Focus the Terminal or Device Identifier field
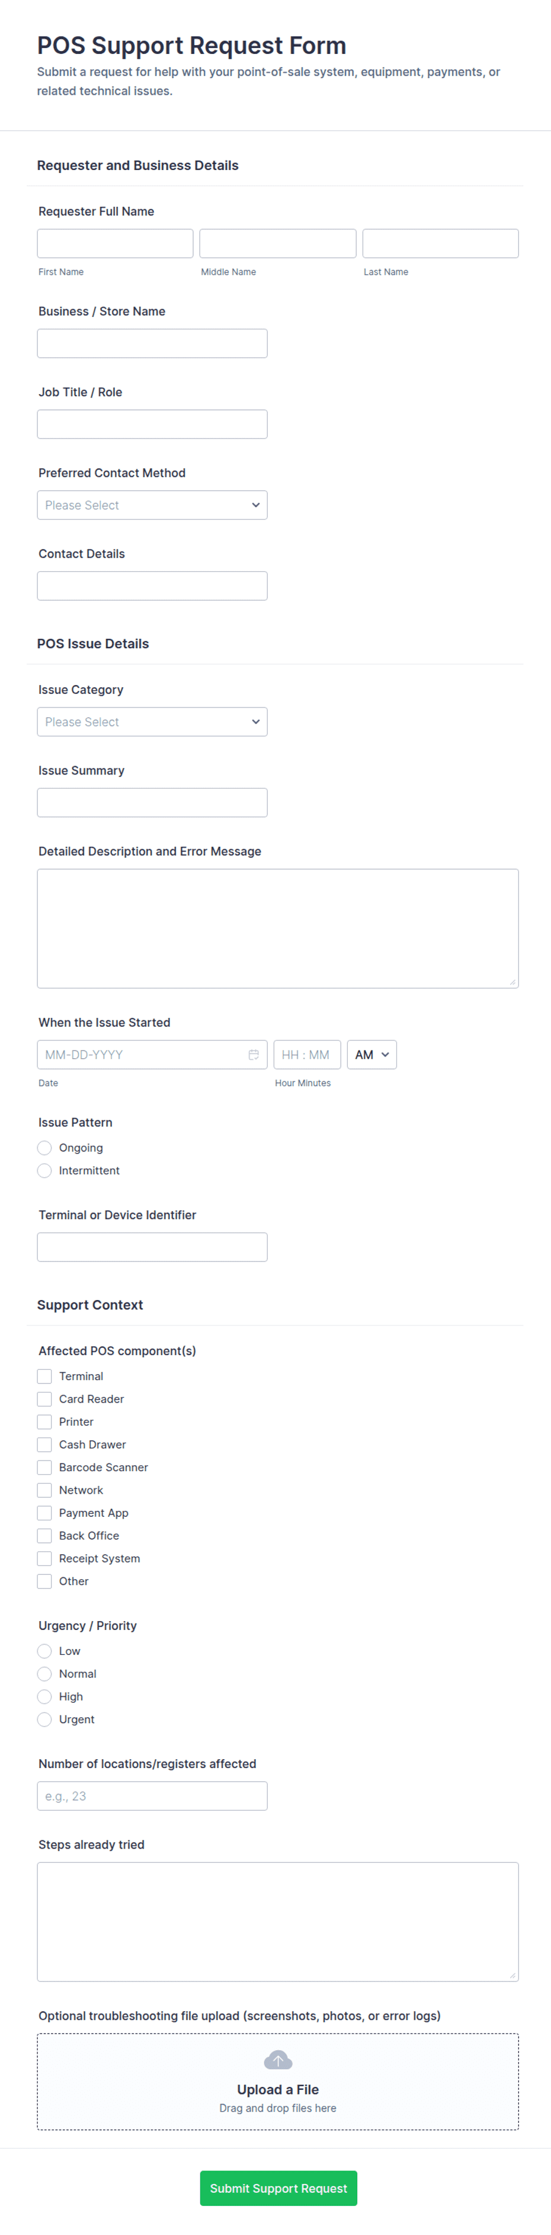This screenshot has width=551, height=2235. tap(152, 1247)
